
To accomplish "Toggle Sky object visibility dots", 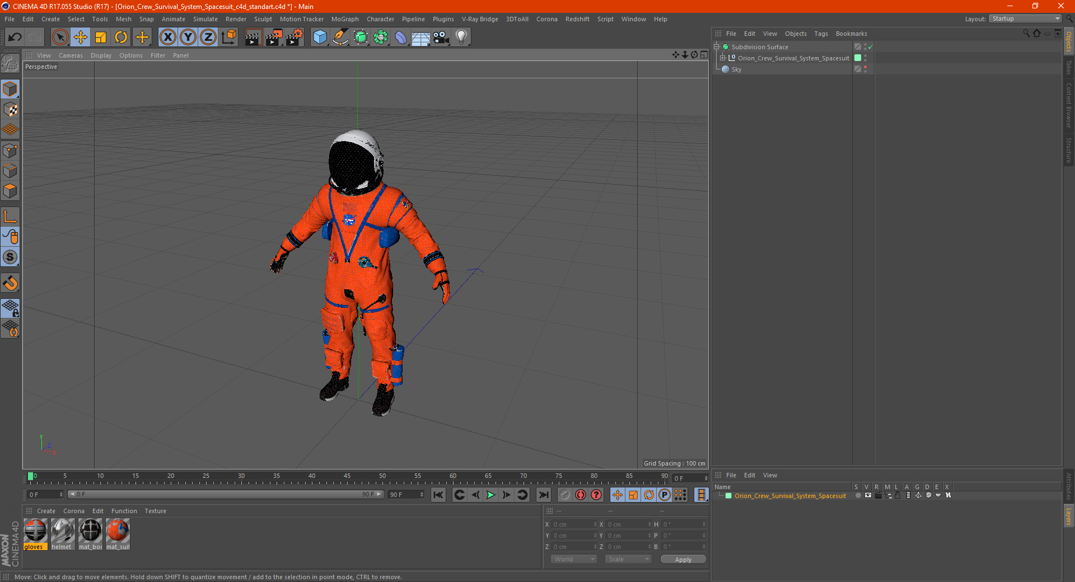I will coord(865,69).
